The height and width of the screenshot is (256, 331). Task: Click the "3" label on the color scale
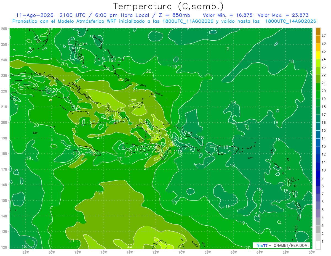click(323, 226)
